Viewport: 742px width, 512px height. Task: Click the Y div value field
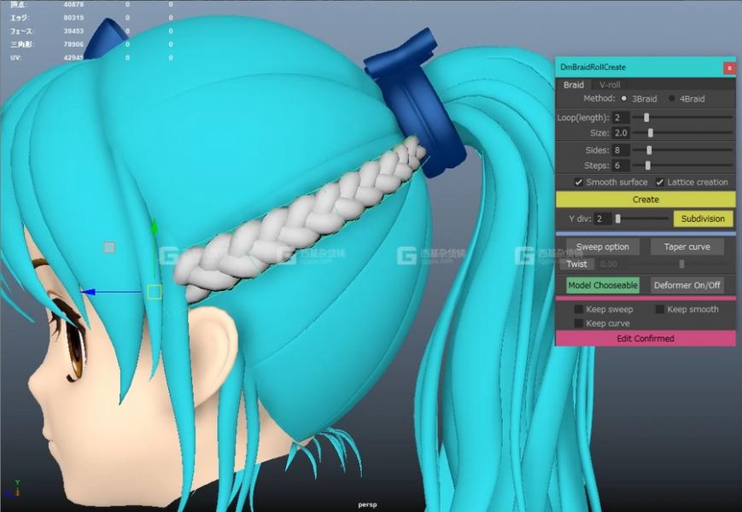coord(602,219)
